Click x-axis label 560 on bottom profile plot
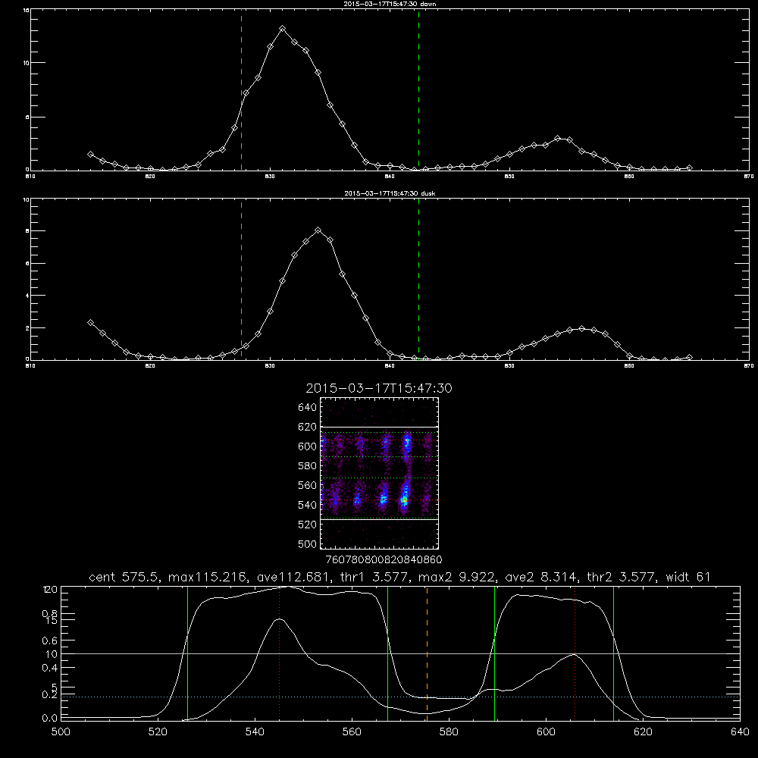This screenshot has width=758, height=758. 352,732
